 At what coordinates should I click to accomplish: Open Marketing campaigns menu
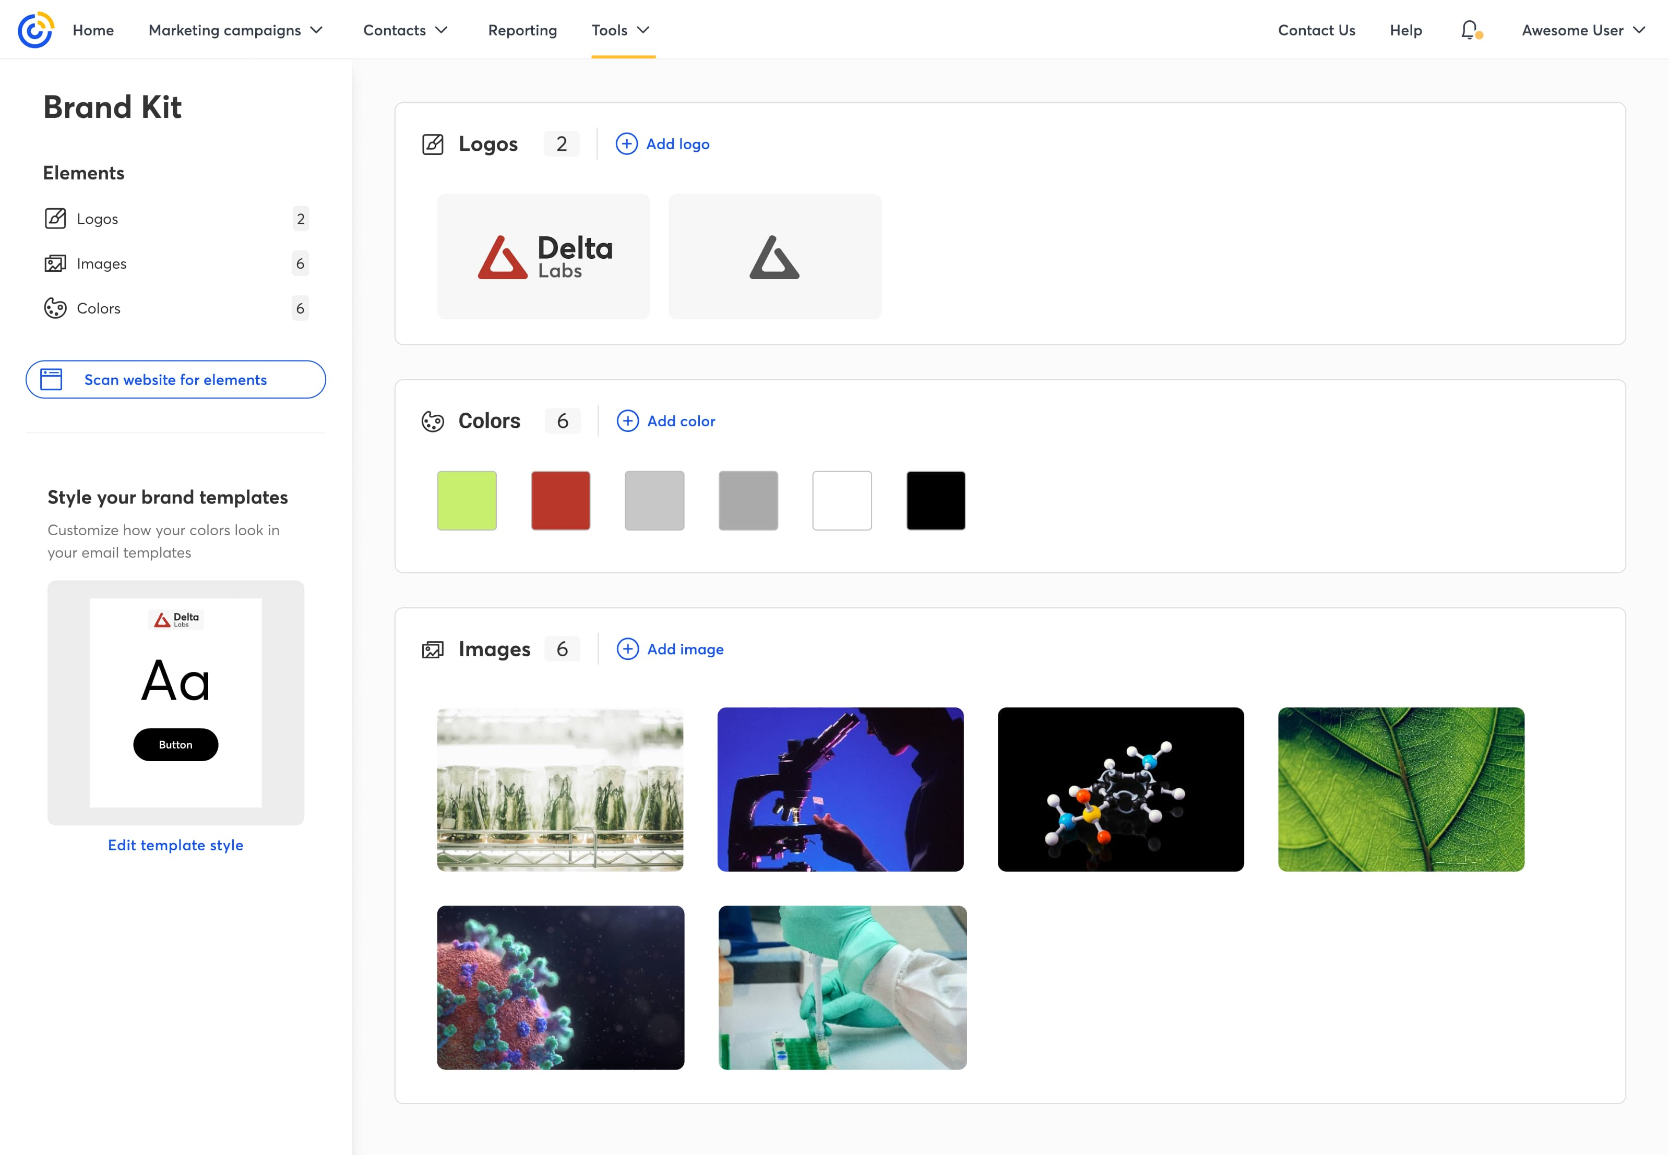(224, 30)
